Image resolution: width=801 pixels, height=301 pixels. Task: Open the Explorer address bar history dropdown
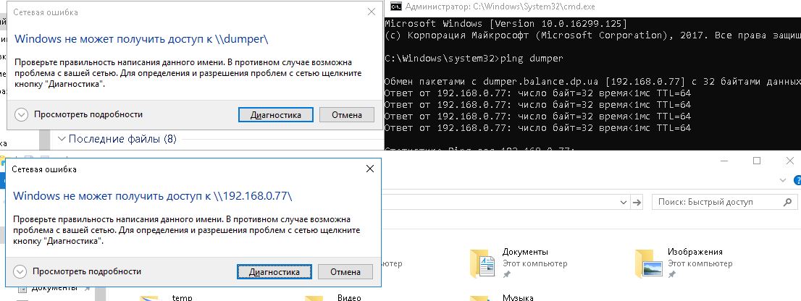pos(624,203)
